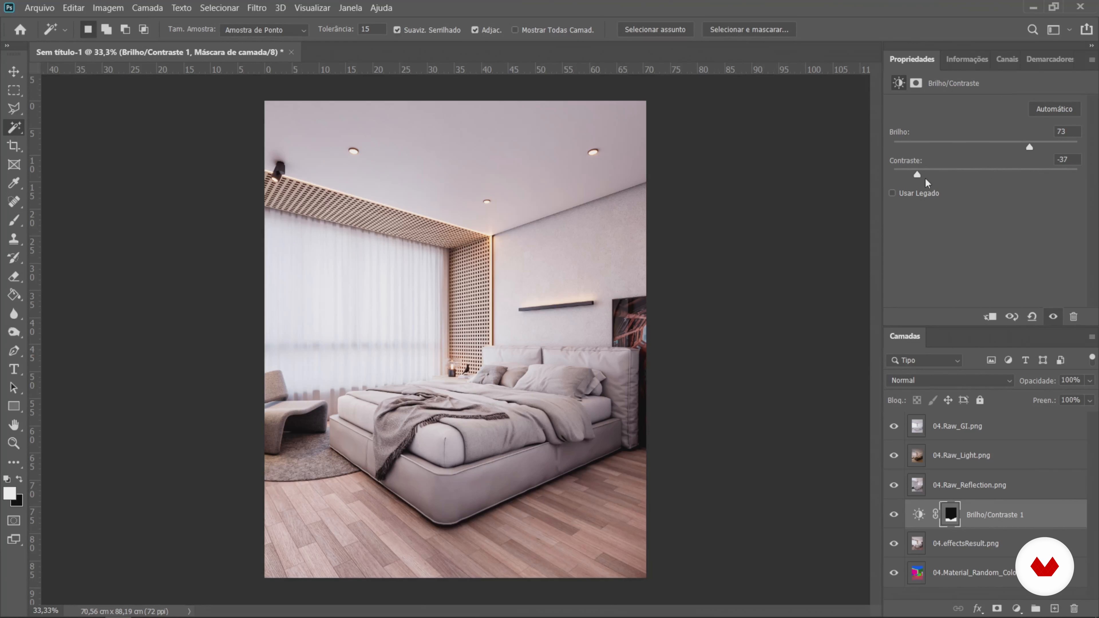
Task: Click the Automático button
Action: (1054, 109)
